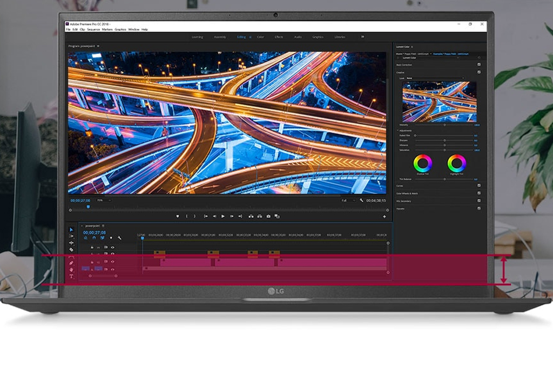Open Button Editor plus icon

coord(385,216)
